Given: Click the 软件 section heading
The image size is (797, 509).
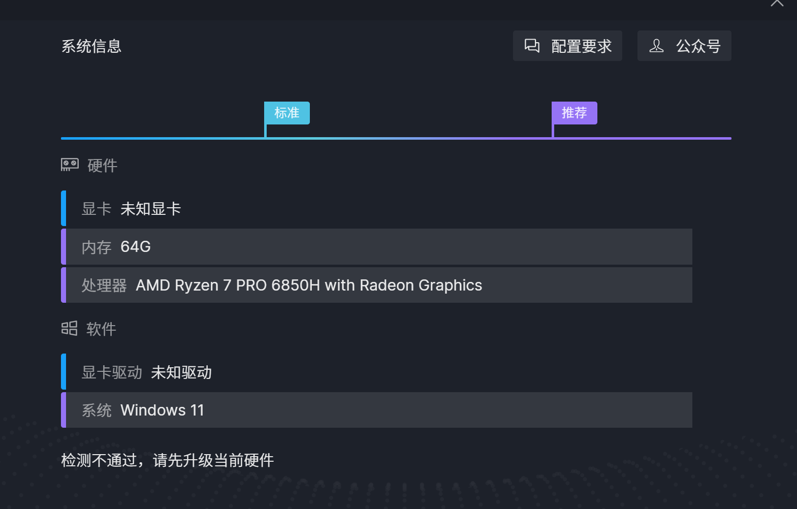Looking at the screenshot, I should click(x=101, y=329).
